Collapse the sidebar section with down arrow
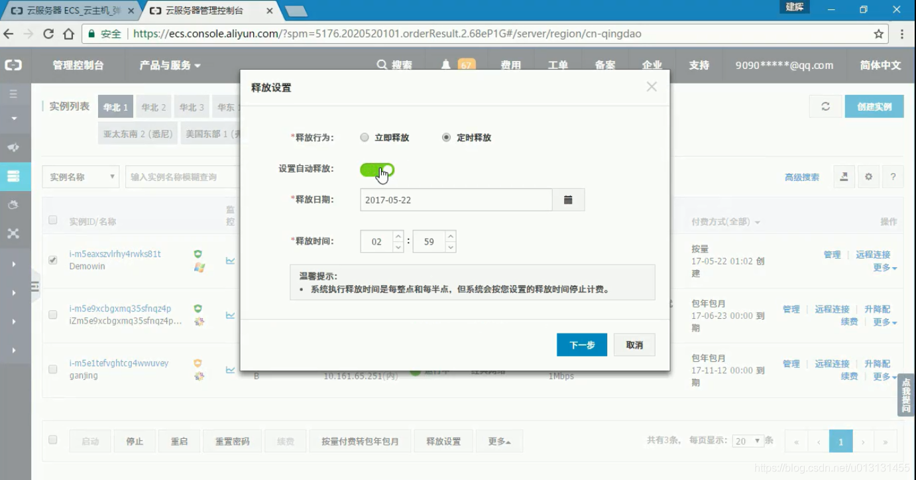Screen dimensions: 916x480 14,119
